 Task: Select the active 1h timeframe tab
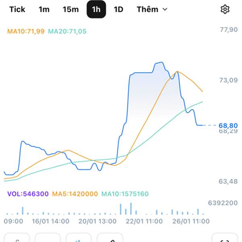[96, 9]
